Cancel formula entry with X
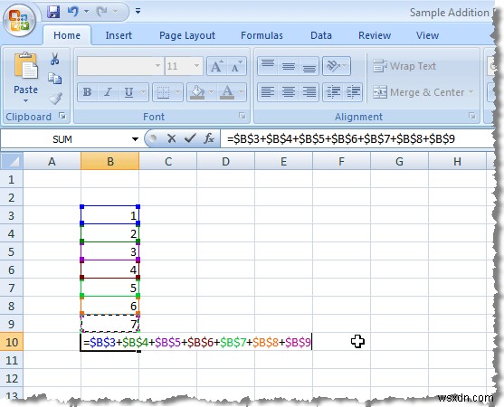The height and width of the screenshot is (407, 504). [x=172, y=138]
